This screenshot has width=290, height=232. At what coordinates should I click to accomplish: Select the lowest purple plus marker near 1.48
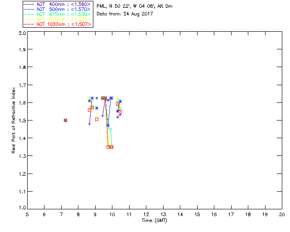click(x=89, y=124)
